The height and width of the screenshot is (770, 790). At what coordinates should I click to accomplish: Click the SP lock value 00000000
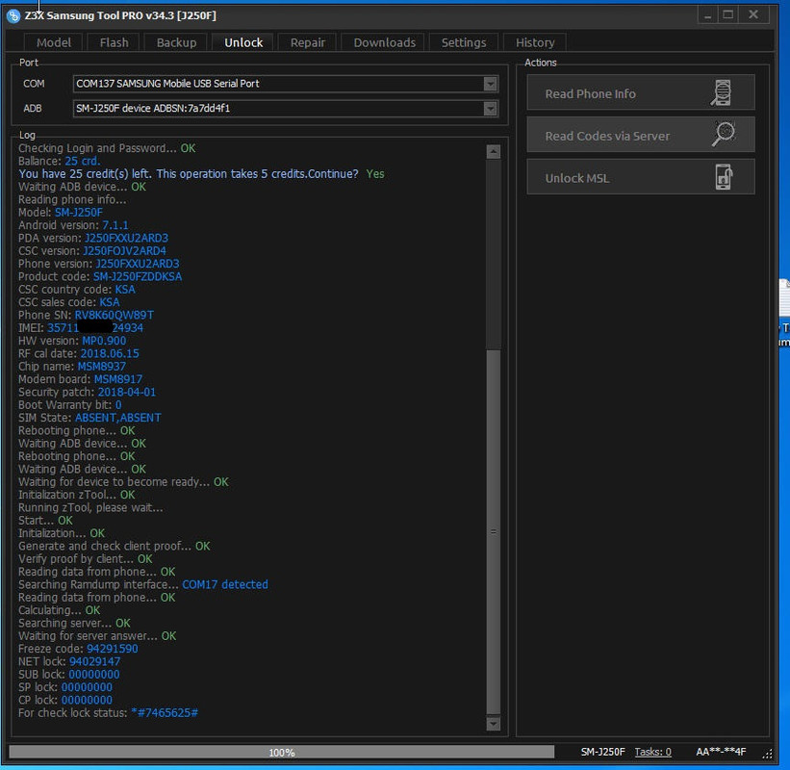pos(87,687)
